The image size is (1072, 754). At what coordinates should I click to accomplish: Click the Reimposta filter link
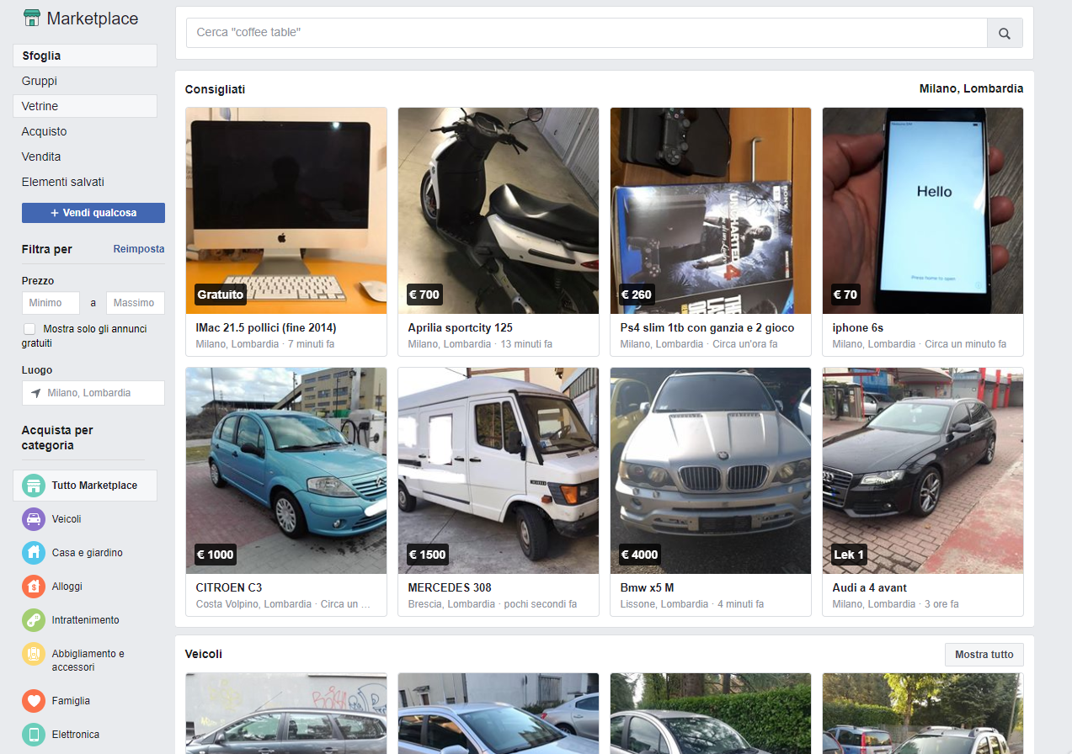coord(139,249)
